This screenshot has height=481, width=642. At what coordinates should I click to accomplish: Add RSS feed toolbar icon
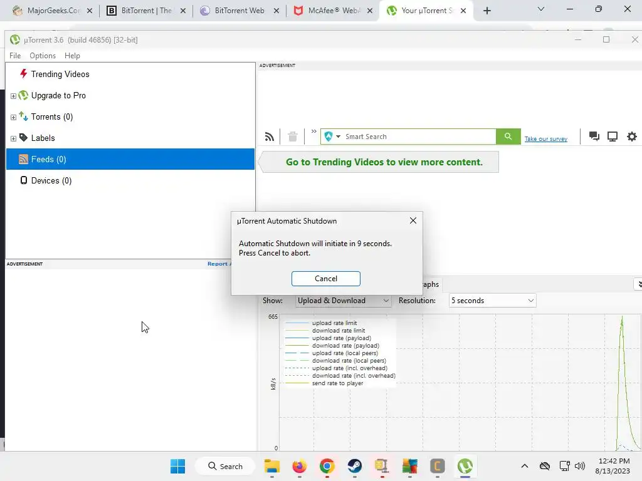270,137
